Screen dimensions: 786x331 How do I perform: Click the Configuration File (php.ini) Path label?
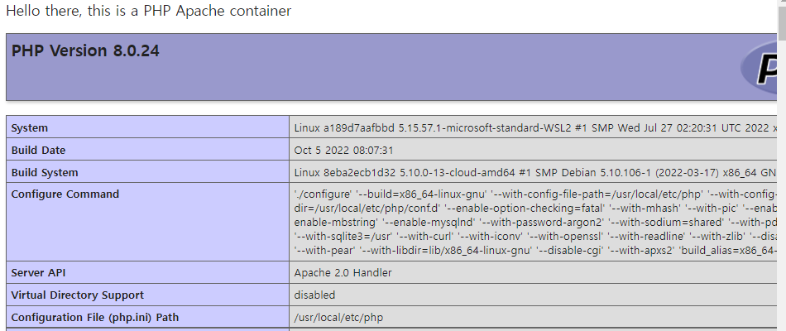(95, 317)
